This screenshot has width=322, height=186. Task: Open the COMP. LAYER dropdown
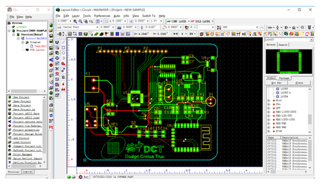coord(189,21)
